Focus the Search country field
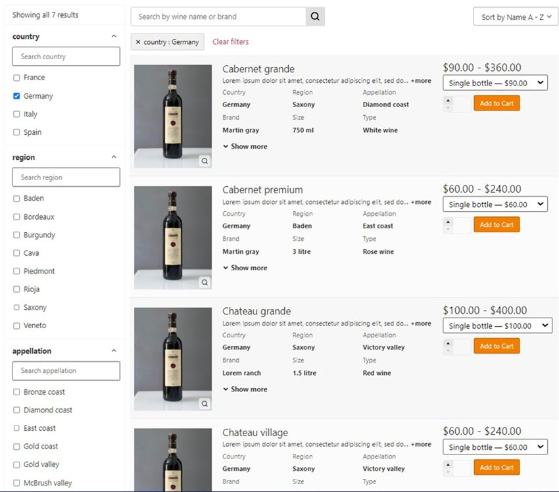The height and width of the screenshot is (492, 559). [x=66, y=57]
